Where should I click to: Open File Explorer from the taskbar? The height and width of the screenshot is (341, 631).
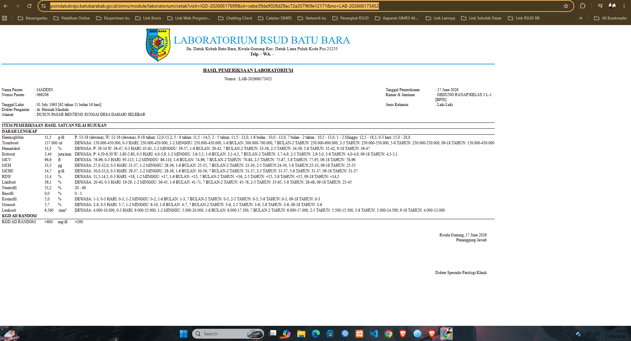point(301,334)
